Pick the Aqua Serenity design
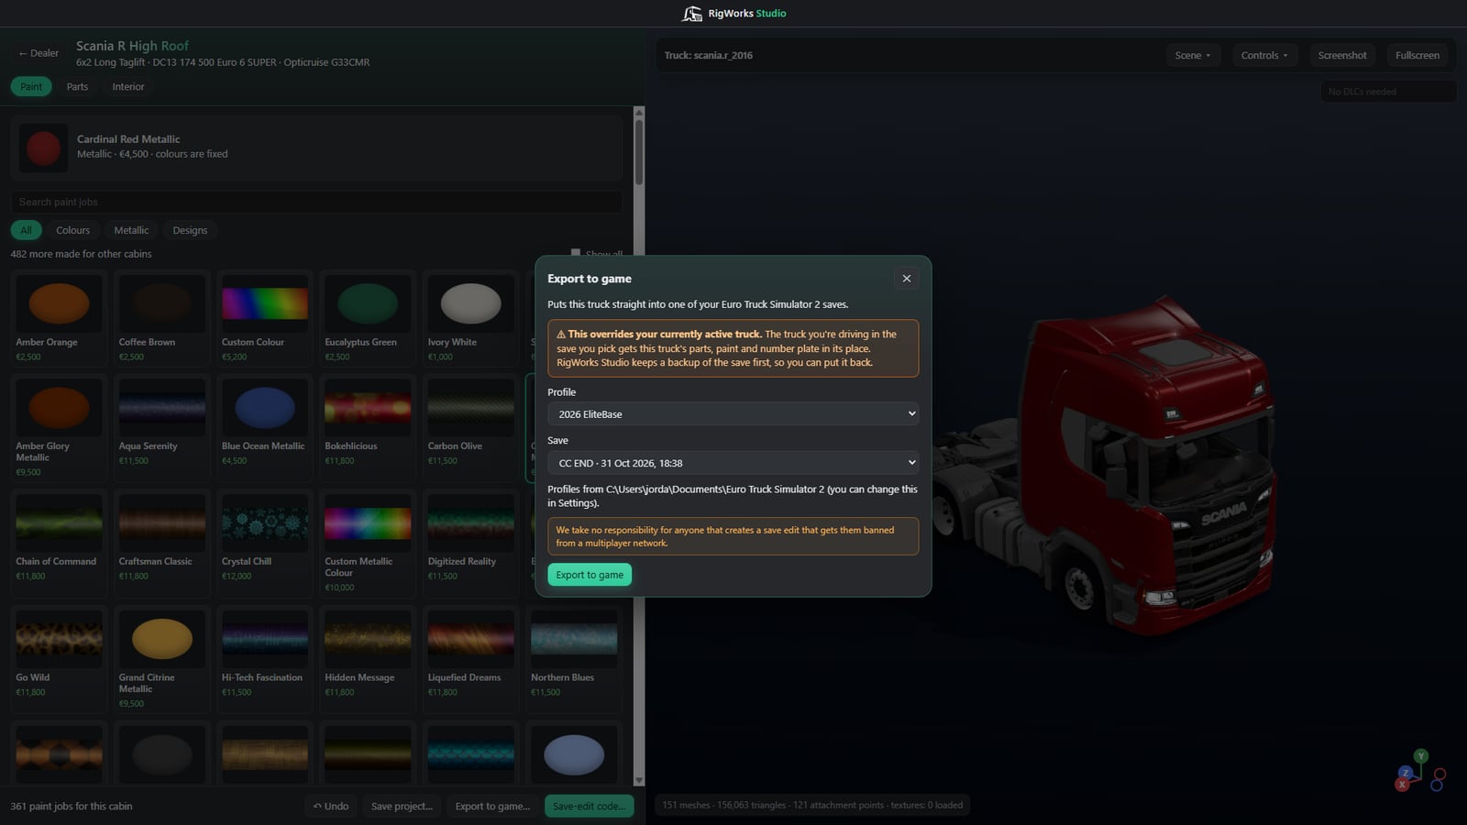Viewport: 1467px width, 825px height. (x=161, y=428)
